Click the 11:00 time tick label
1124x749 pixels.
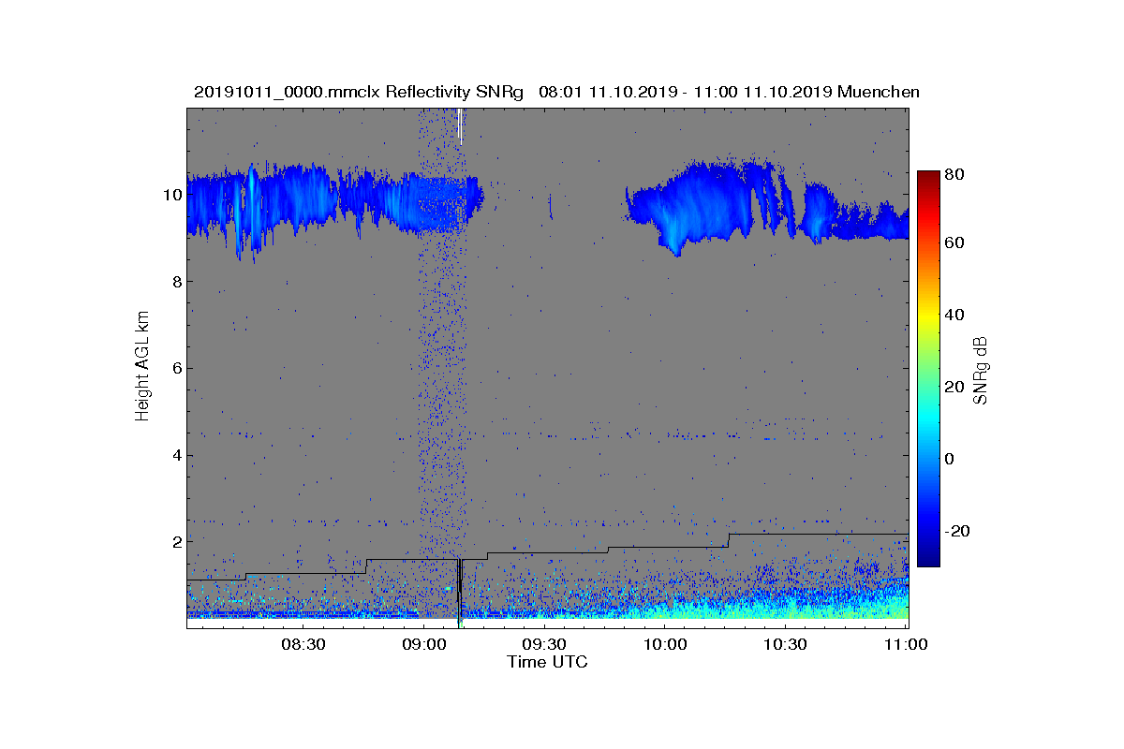pyautogui.click(x=905, y=644)
